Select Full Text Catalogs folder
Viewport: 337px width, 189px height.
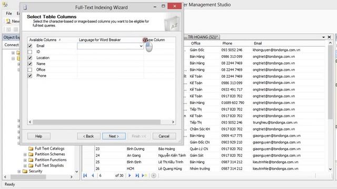click(x=49, y=149)
